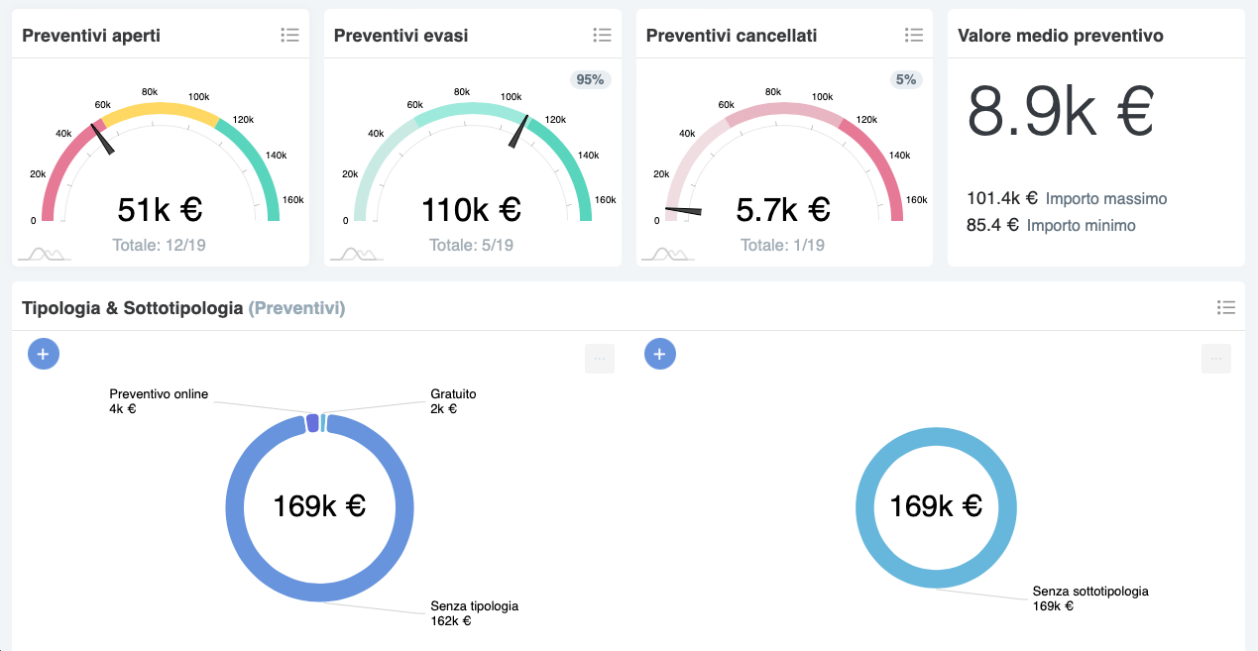This screenshot has width=1258, height=651.
Task: Select the Preventivo online 4k € label
Action: (x=158, y=400)
